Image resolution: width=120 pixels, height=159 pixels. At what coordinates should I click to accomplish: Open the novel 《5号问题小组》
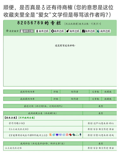pyautogui.click(x=17, y=123)
